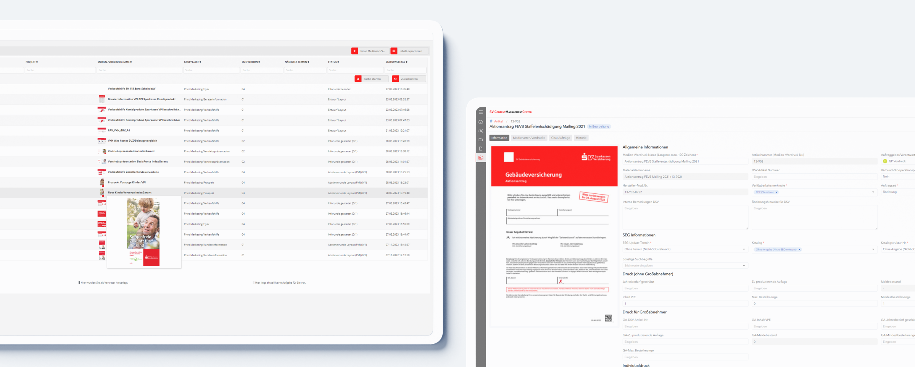Open the hamburger menu in the sidebar
Image resolution: width=915 pixels, height=367 pixels.
click(x=481, y=112)
